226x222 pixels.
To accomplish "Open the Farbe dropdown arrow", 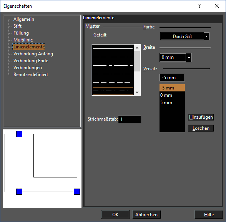I will pos(206,36).
